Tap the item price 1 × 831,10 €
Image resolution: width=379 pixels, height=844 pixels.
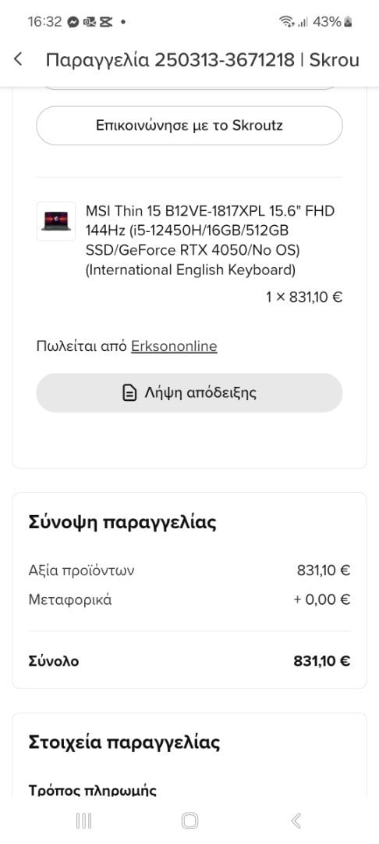[x=304, y=297]
